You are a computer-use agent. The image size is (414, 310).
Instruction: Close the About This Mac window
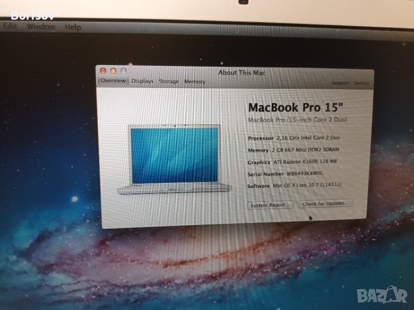pos(103,71)
